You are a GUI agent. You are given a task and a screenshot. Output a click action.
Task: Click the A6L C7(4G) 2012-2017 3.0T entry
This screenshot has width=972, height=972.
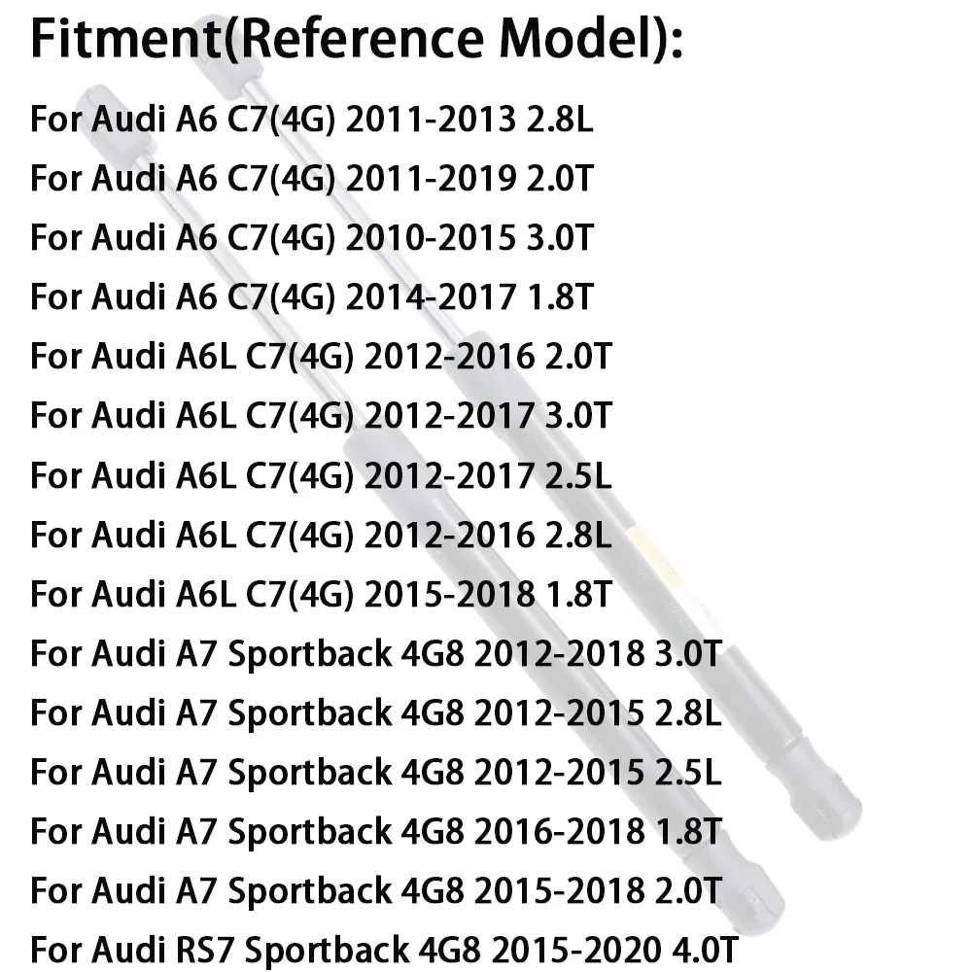point(321,417)
